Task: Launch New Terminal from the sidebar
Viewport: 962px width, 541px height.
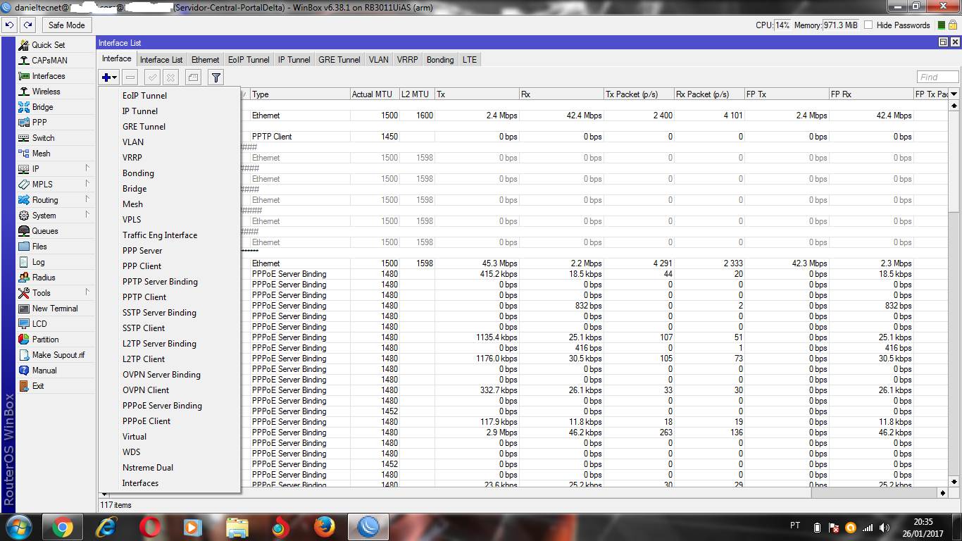Action: 56,309
